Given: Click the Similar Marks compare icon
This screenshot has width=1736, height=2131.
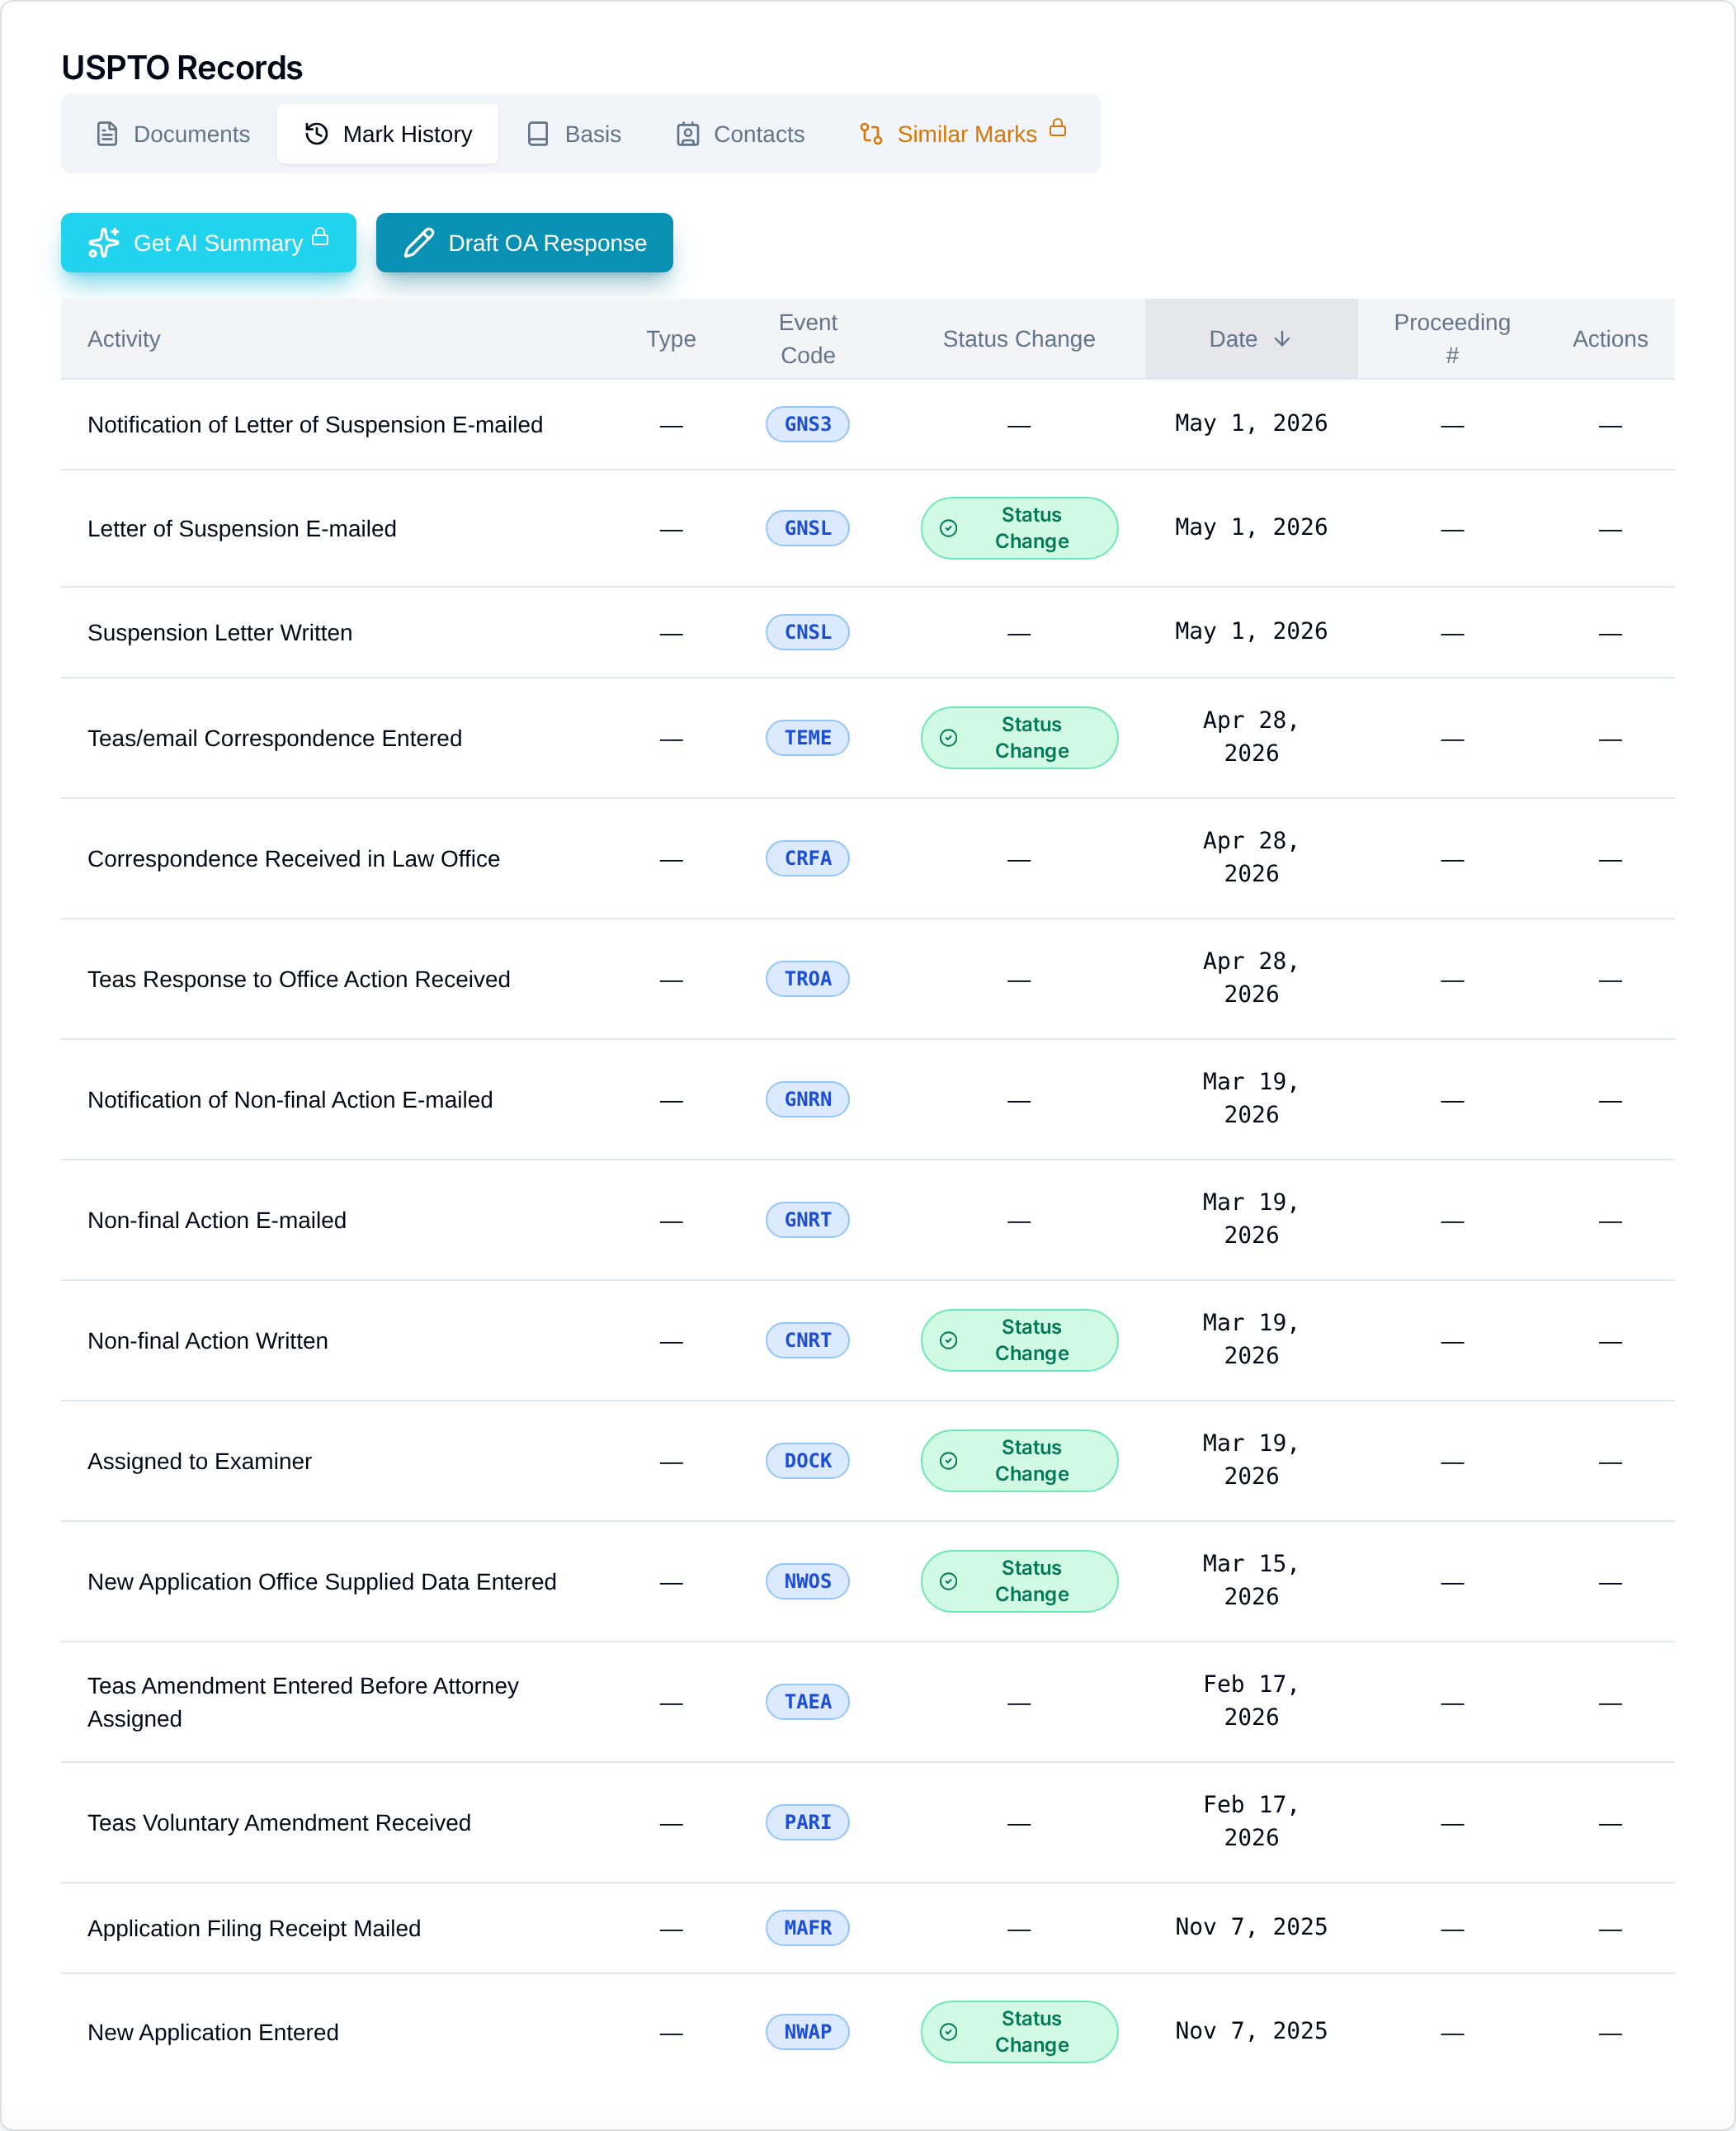Looking at the screenshot, I should [871, 134].
